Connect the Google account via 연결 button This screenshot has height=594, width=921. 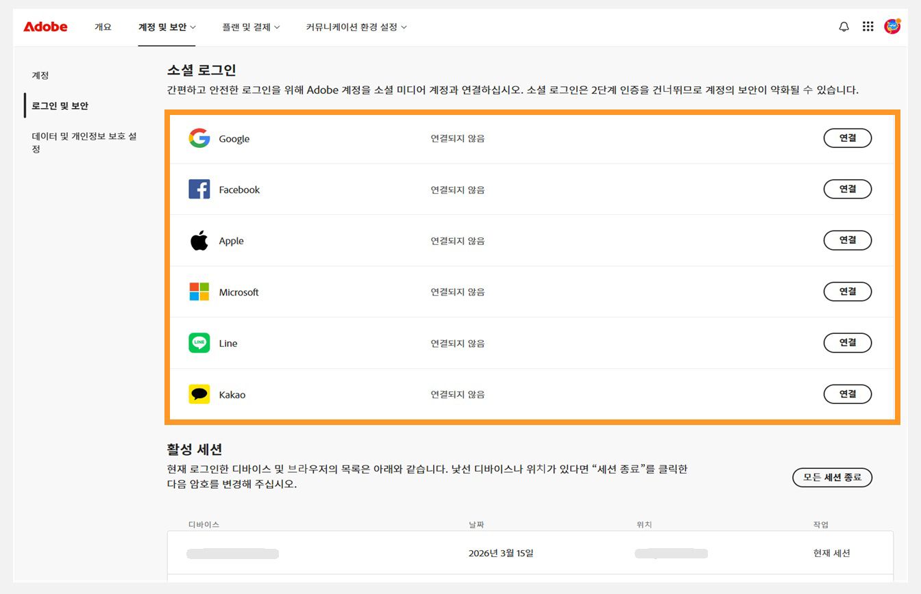coord(848,138)
